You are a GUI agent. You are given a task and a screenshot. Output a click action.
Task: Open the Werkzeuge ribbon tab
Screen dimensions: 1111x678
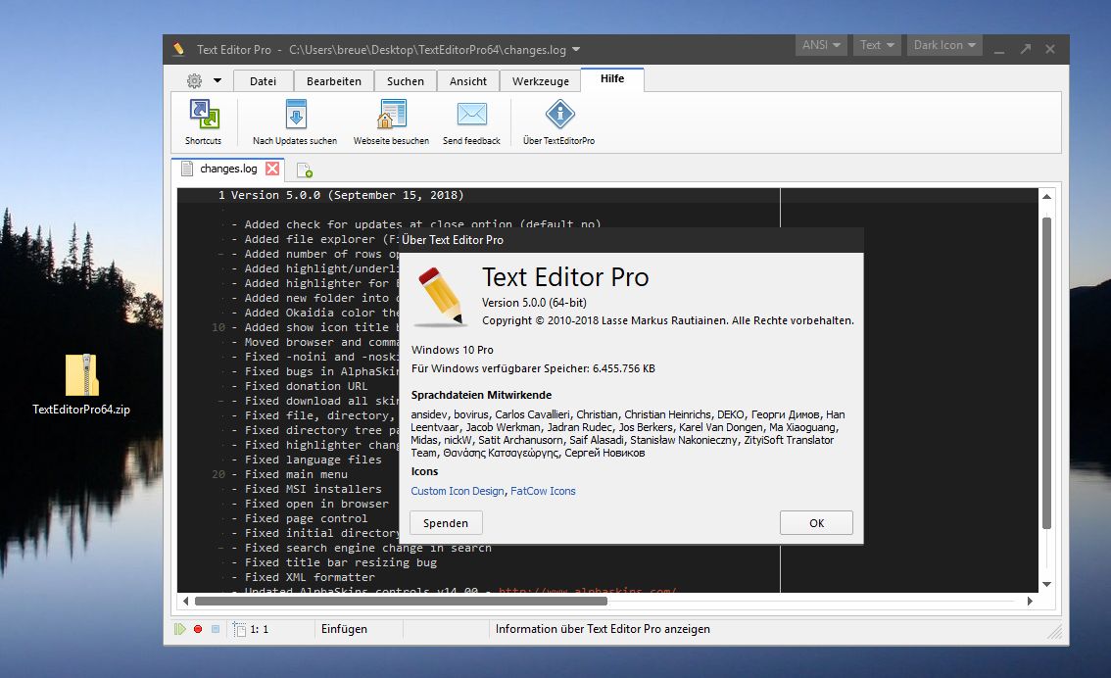[x=541, y=80]
